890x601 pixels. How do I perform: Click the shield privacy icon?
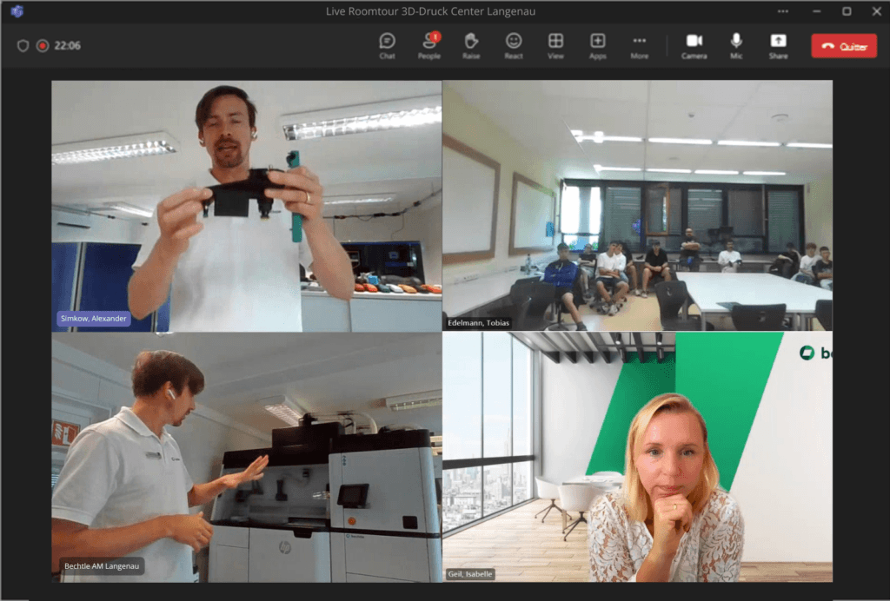click(23, 46)
